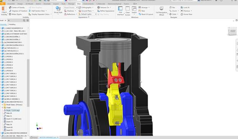This screenshot has height=139, width=238.
Task: Launch the Full Navigation Wheel
Action: [x=161, y=11]
